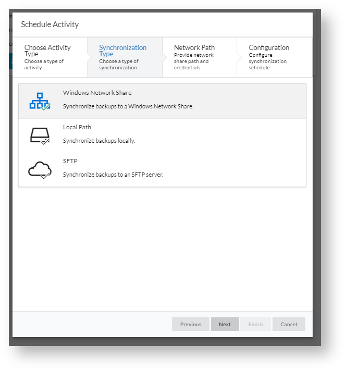Viewport: 346px width, 371px height.
Task: Click the Next button
Action: tap(225, 324)
